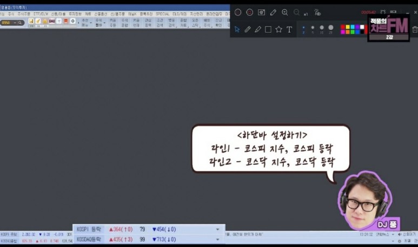This screenshot has width=418, height=247.
Task: Click the purple camera capture toolbar icon
Action: pos(52,21)
